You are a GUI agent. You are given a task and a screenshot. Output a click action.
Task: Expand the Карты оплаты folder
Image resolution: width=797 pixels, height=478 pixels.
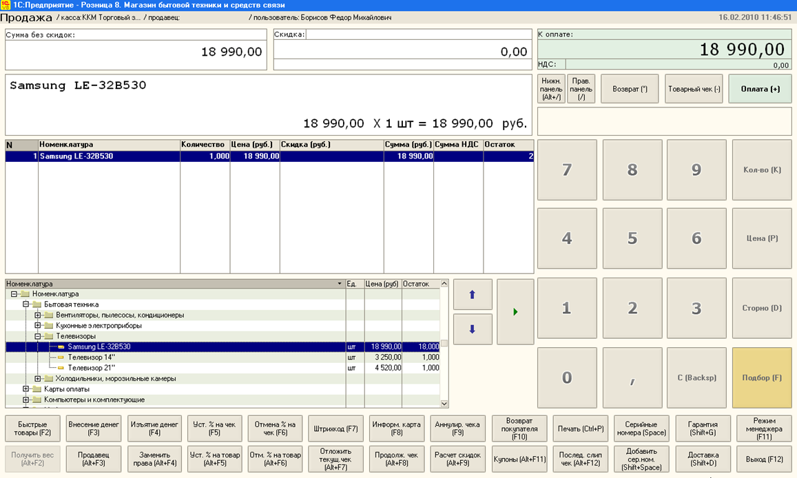coord(26,389)
